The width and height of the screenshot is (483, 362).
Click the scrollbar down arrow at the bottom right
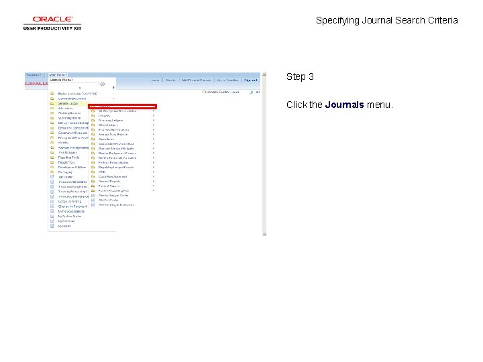click(x=264, y=234)
